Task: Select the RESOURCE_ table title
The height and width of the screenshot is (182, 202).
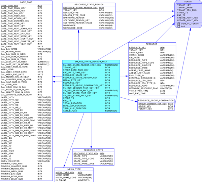Action: click(152, 44)
